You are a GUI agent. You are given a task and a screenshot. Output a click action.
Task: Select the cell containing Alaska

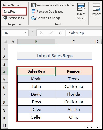point(74,109)
